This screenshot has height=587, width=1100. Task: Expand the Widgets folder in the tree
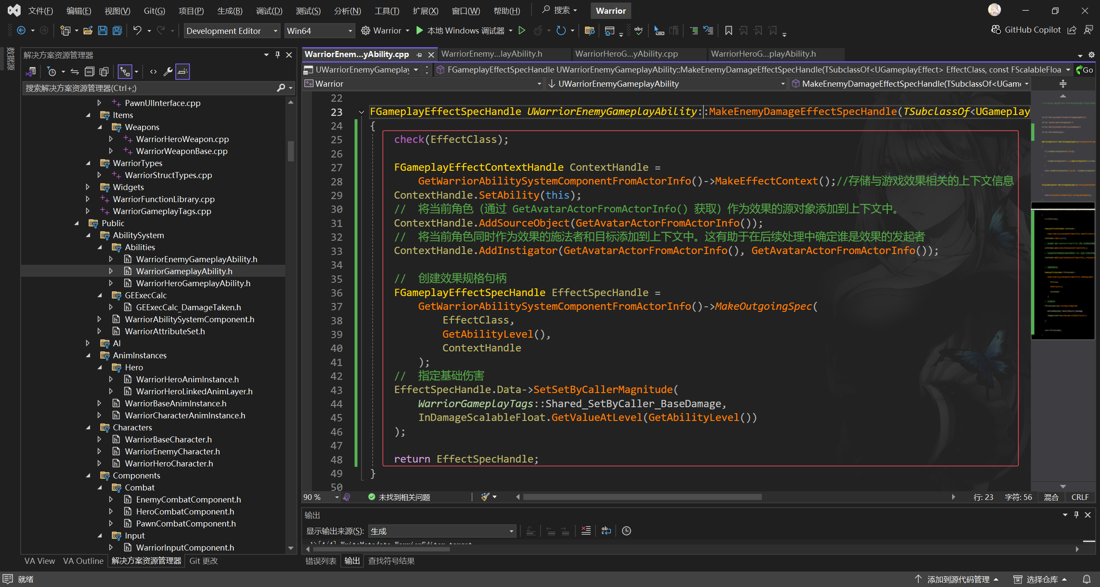pos(88,187)
